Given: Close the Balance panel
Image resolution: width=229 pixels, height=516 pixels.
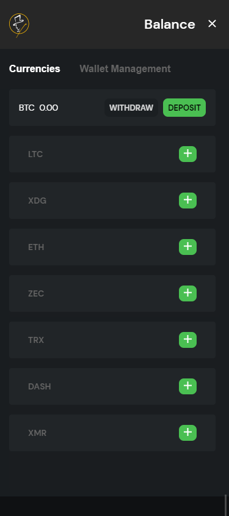Looking at the screenshot, I should coord(213,24).
